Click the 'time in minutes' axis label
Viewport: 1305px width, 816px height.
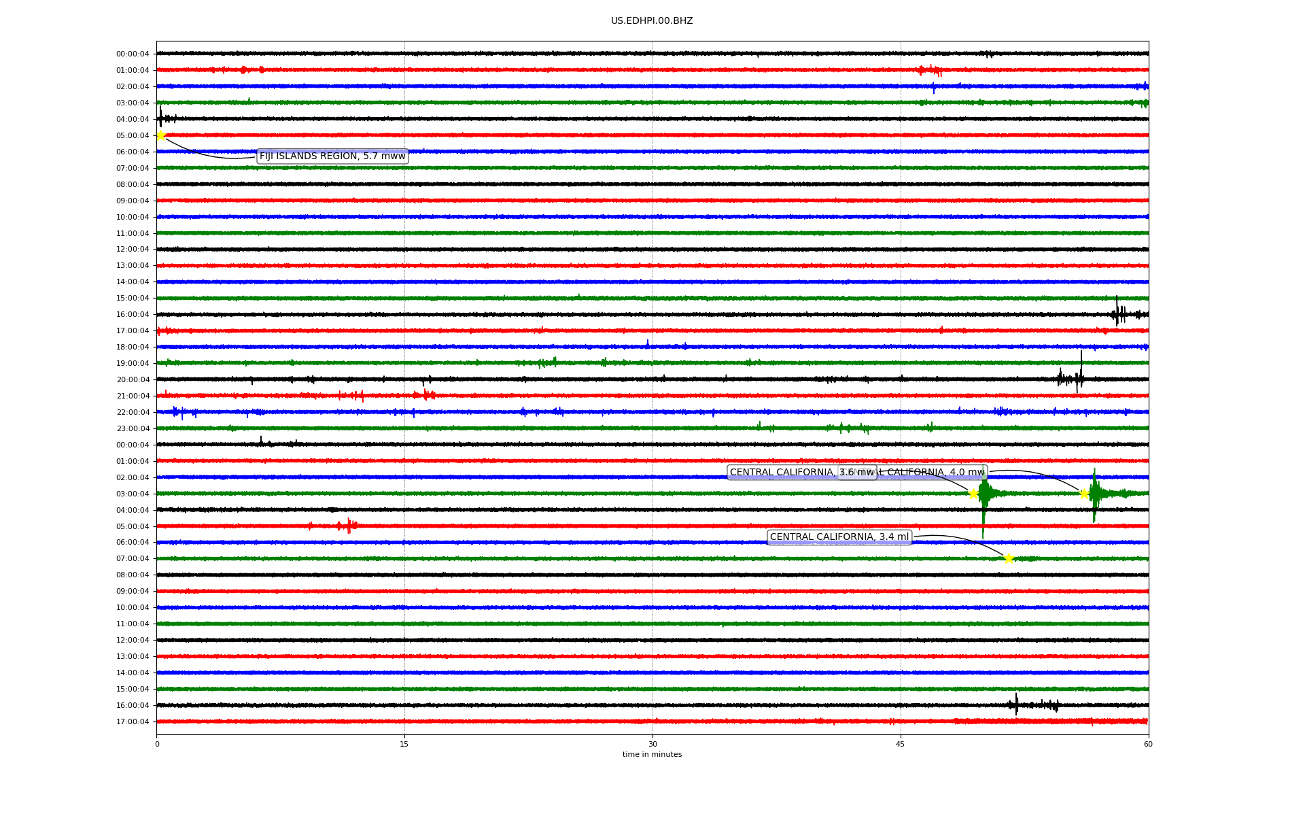(652, 754)
